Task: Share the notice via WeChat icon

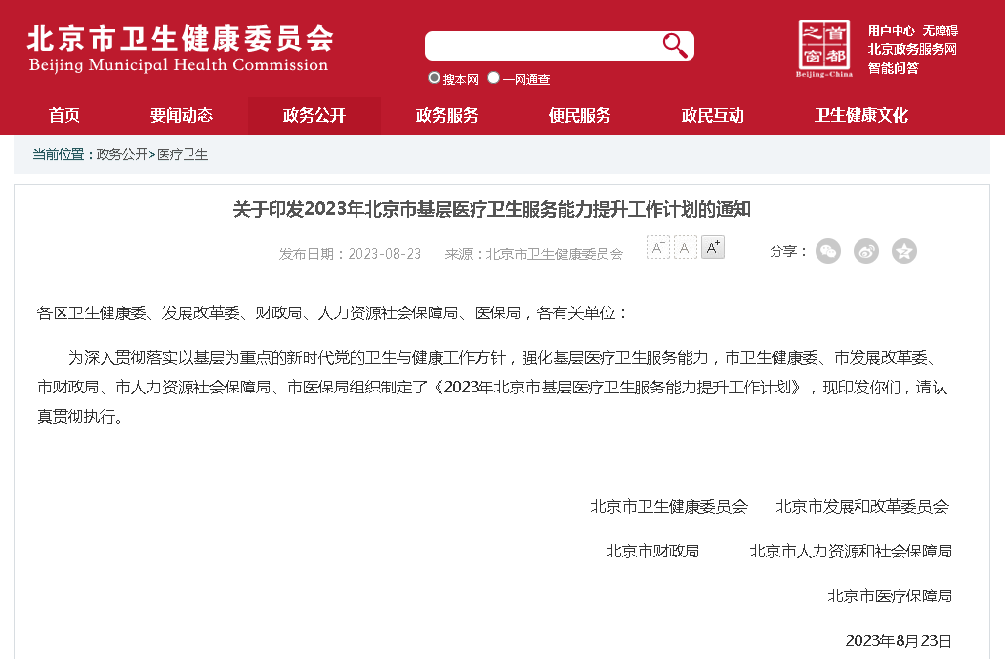Action: coord(828,251)
